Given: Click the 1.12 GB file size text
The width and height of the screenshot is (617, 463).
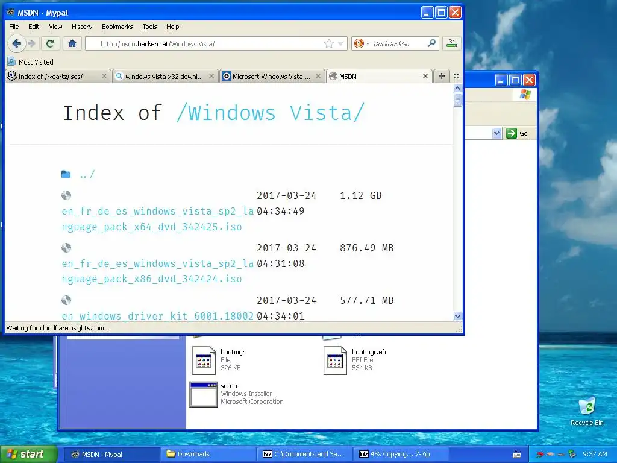Looking at the screenshot, I should 360,196.
